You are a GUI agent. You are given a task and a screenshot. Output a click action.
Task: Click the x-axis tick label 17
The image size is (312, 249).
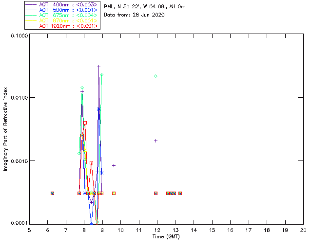[x=249, y=230]
